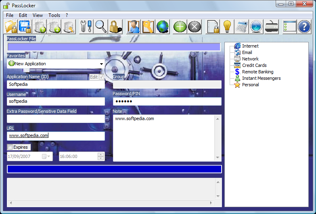Click the star icon beside Personal
The image size is (316, 214).
[237, 85]
